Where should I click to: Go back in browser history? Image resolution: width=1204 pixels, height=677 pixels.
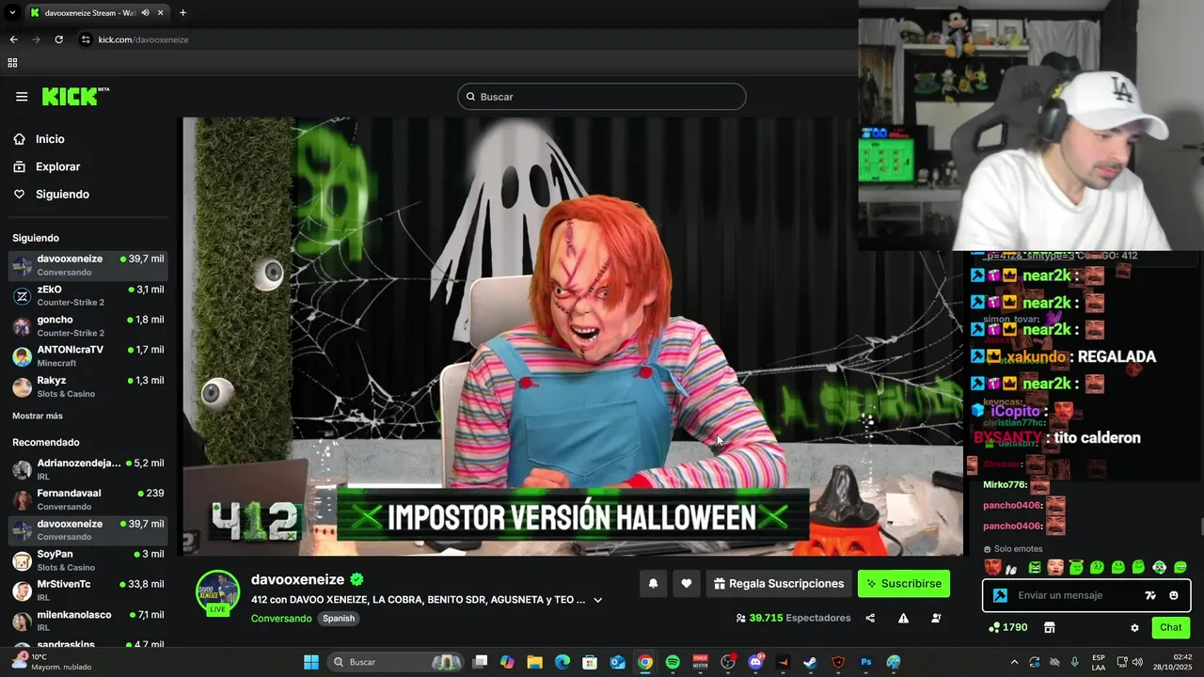[x=13, y=39]
